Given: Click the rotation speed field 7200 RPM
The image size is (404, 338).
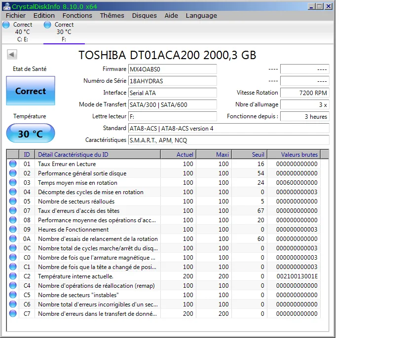Looking at the screenshot, I should click(x=304, y=93).
